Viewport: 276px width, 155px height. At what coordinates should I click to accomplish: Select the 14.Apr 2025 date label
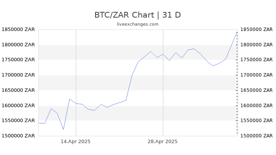coord(76,142)
